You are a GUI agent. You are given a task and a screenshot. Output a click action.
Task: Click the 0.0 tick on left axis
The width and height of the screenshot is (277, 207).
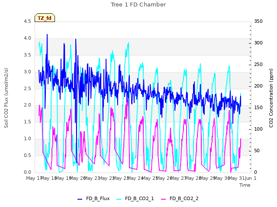[x=27, y=172]
